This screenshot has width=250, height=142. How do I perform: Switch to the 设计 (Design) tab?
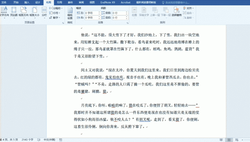point(38,2)
